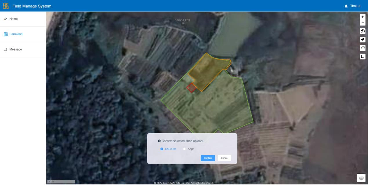Cancel the upload dialog
The image size is (368, 185).
coord(224,158)
